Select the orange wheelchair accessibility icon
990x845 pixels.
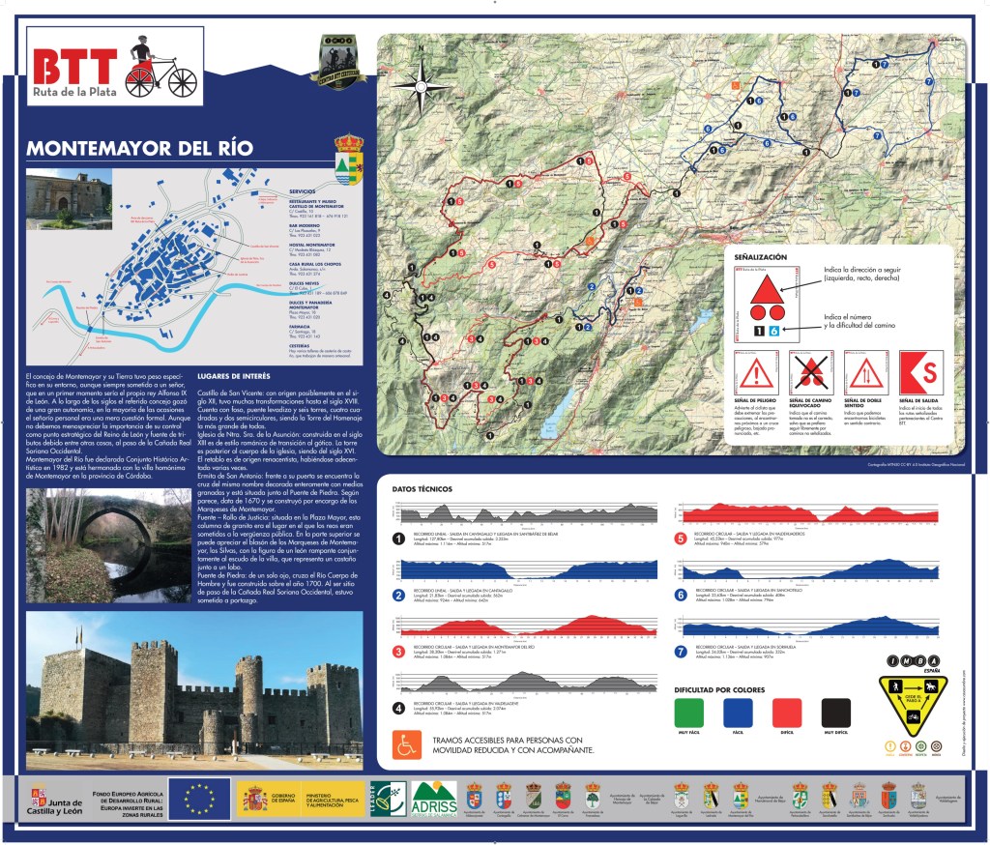405,744
